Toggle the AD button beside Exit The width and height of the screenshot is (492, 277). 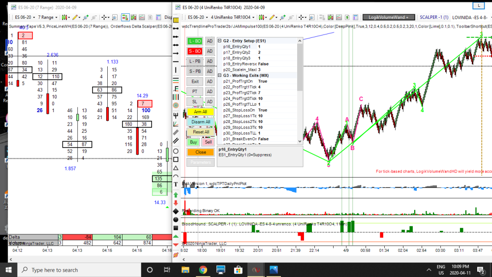pos(210,81)
